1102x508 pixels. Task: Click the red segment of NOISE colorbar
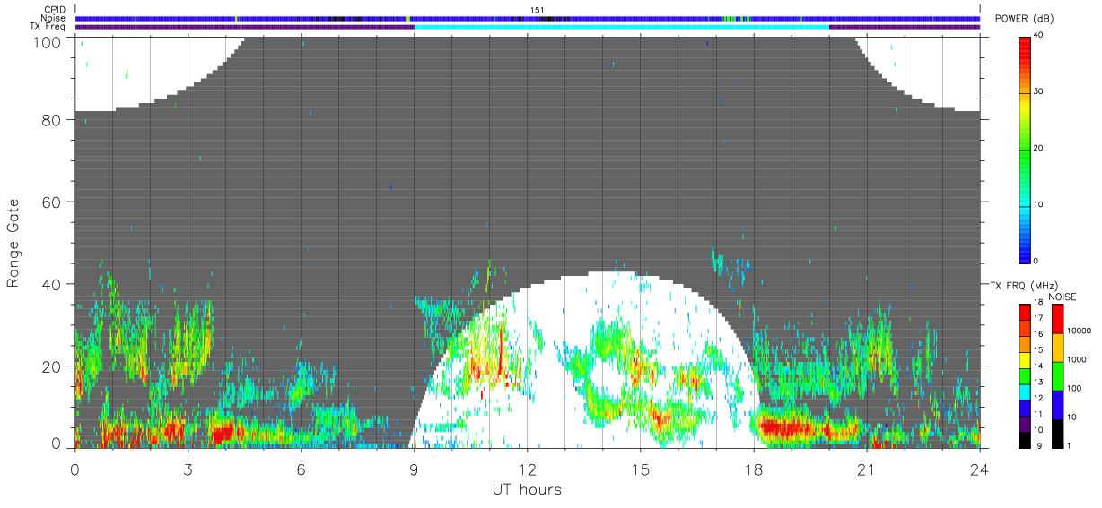tap(1057, 319)
